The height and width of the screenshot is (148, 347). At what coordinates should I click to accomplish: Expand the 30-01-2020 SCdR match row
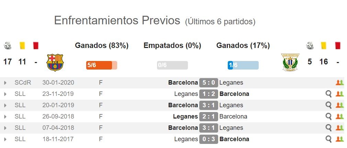[5, 83]
